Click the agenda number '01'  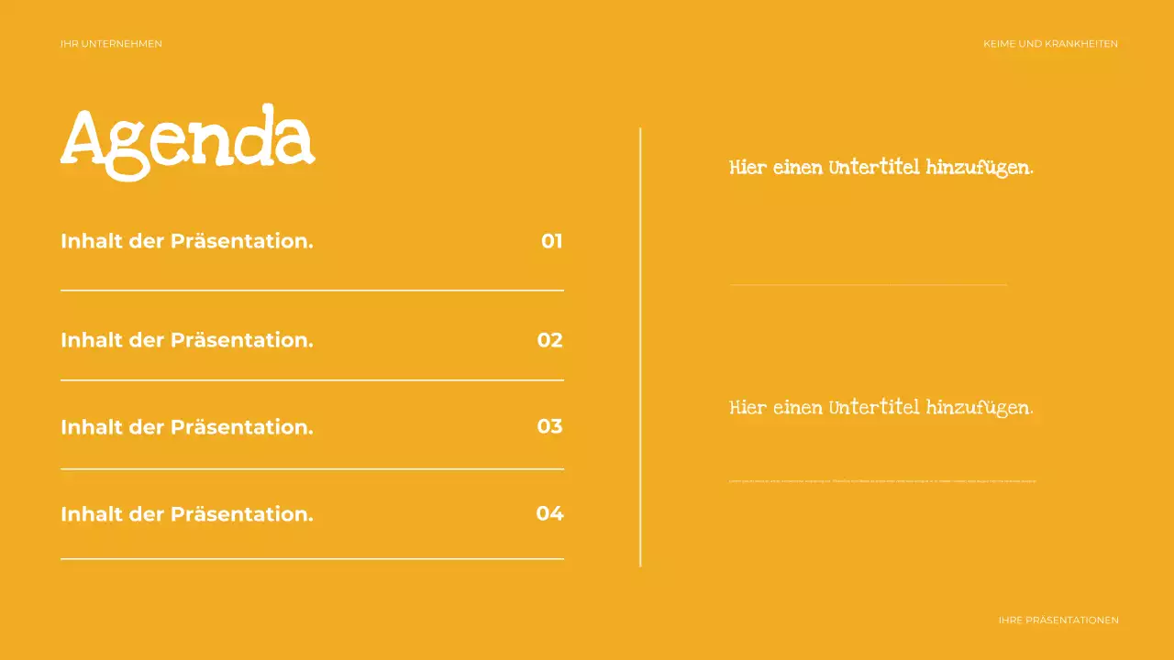[551, 241]
